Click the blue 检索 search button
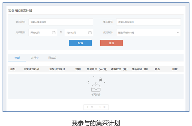The height and width of the screenshot is (126, 192). (80, 43)
